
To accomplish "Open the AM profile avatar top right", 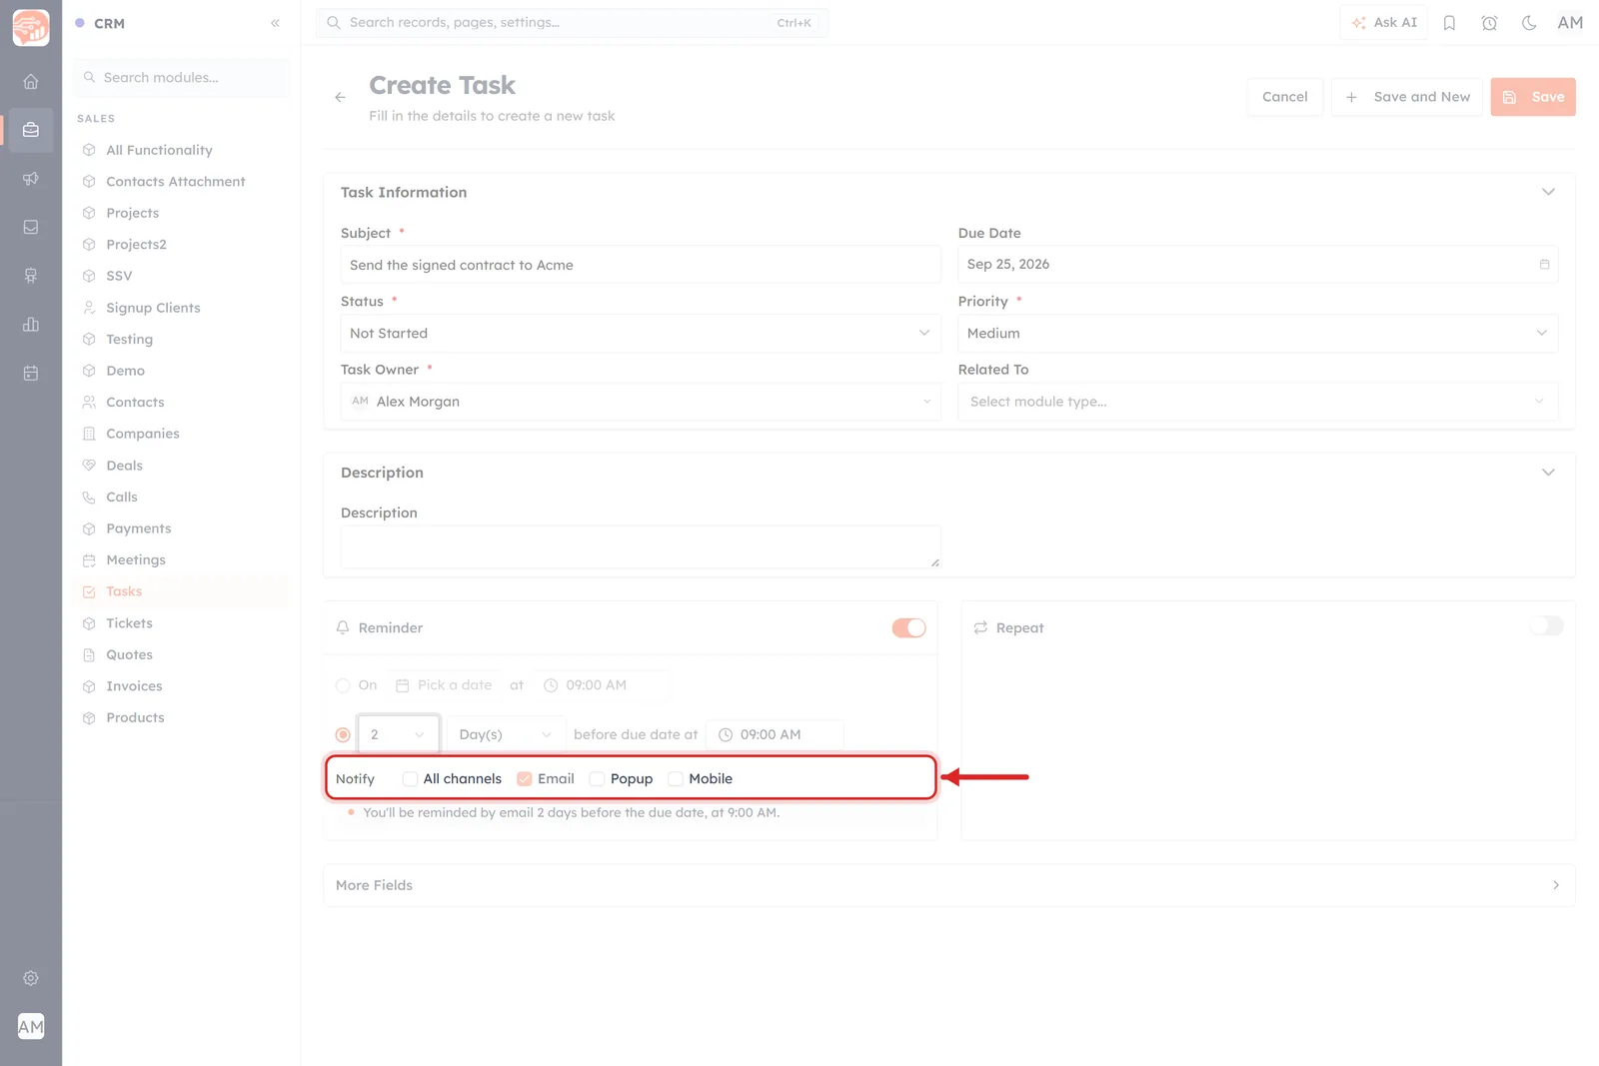I will coord(1570,23).
